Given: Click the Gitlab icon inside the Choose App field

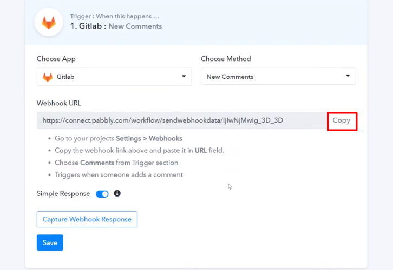Looking at the screenshot, I should pyautogui.click(x=48, y=77).
